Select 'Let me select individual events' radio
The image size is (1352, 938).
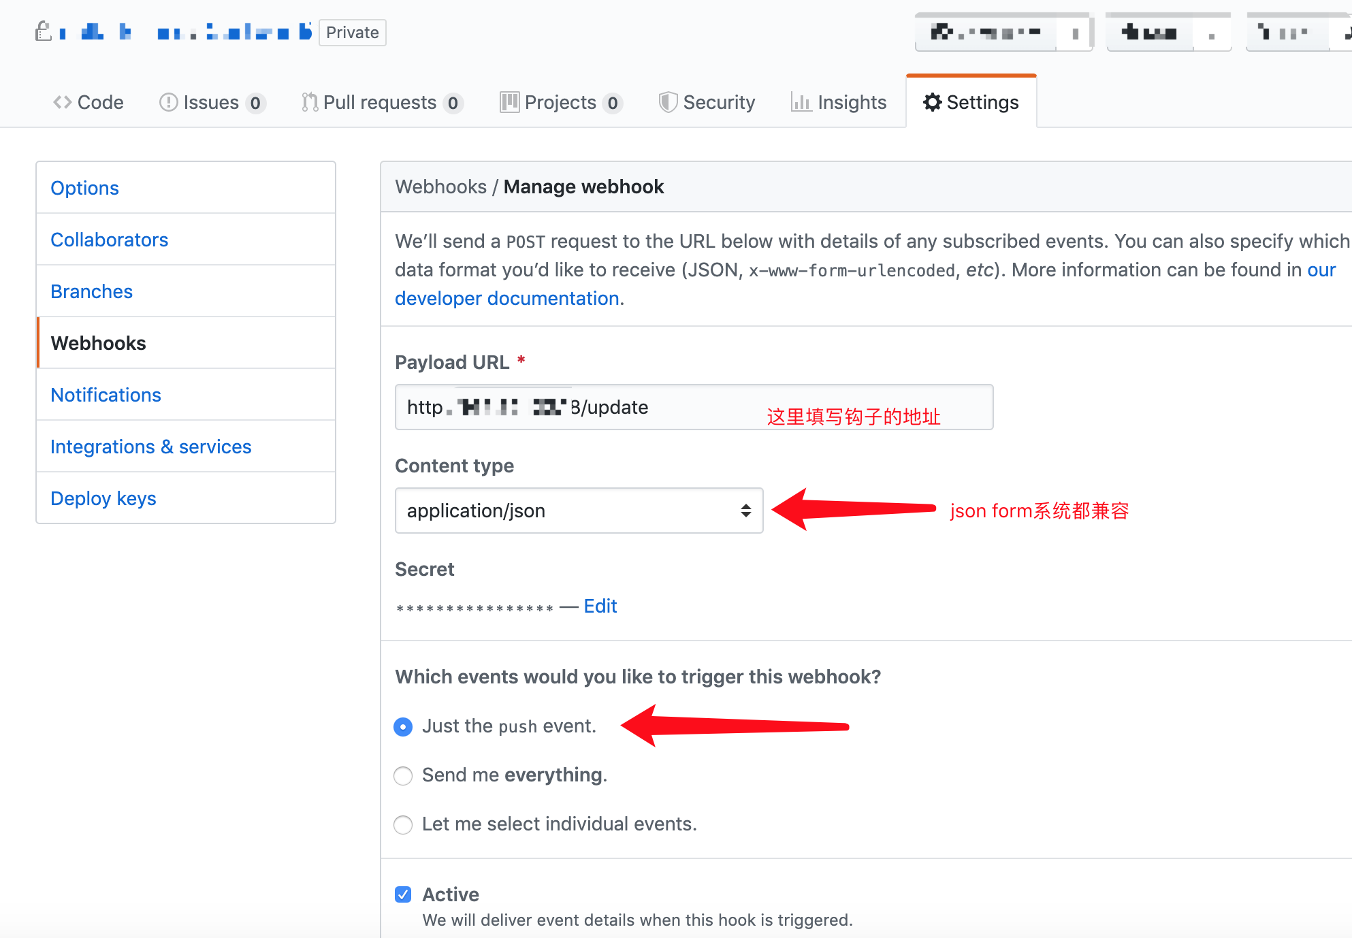coord(403,825)
